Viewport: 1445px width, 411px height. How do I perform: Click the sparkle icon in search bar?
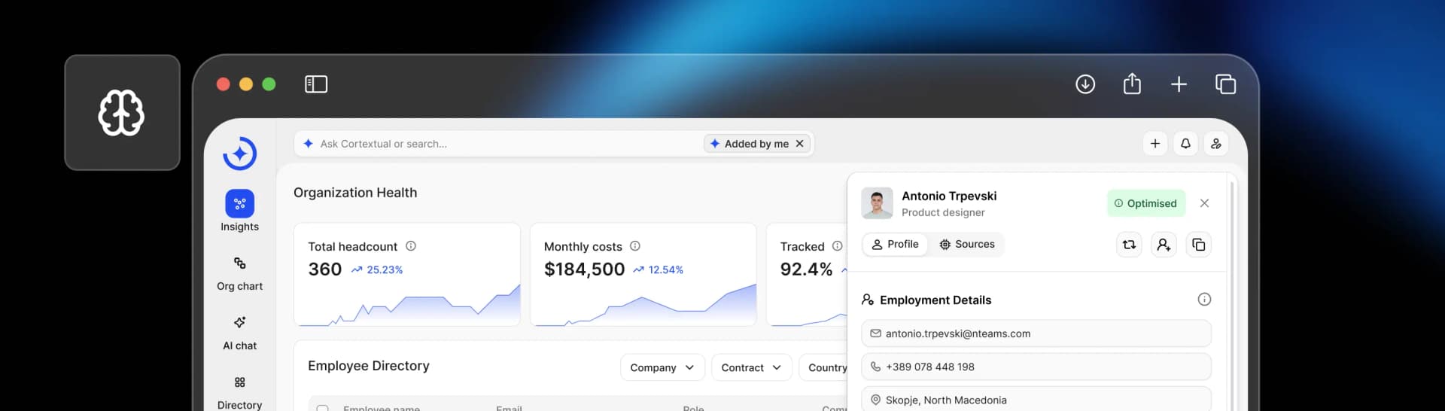(308, 144)
